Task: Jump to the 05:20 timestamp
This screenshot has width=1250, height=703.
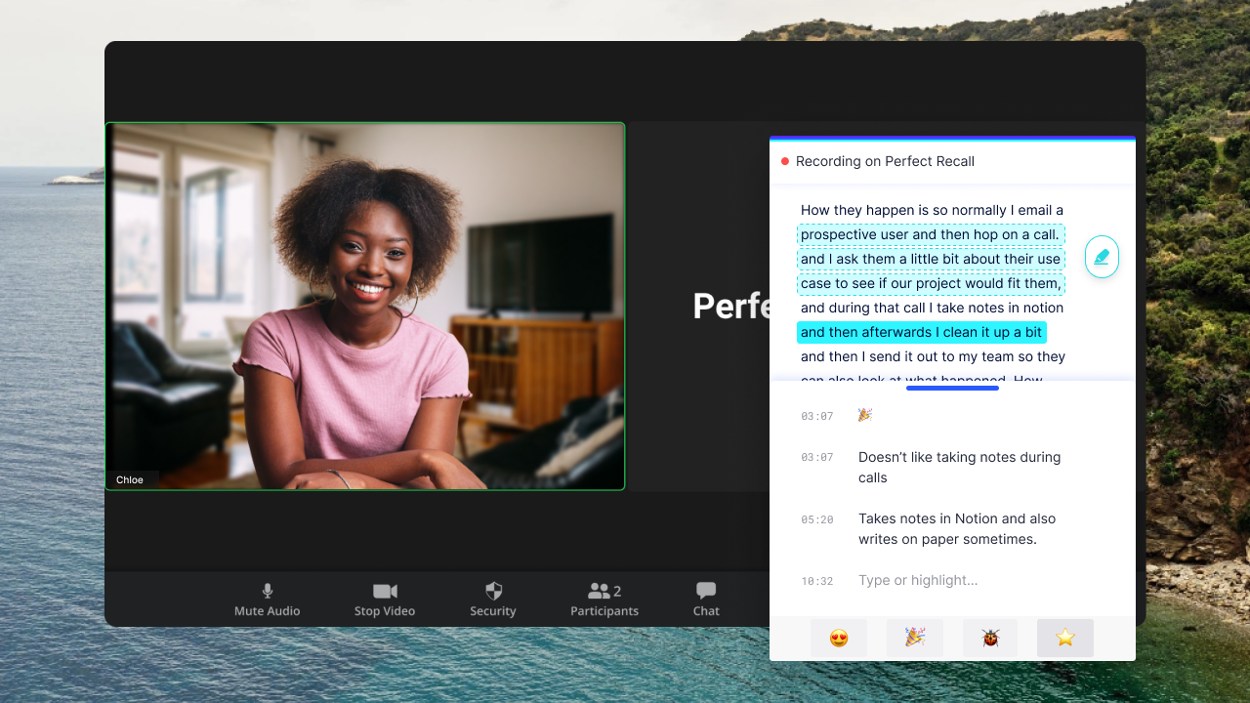Action: 816,520
